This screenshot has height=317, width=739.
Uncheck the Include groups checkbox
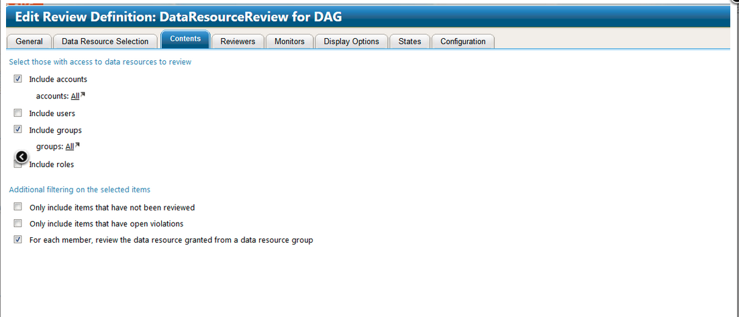tap(18, 130)
